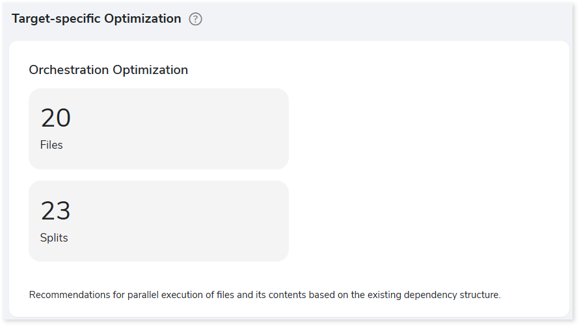
Task: Click the Recommendations description text
Action: coord(265,295)
